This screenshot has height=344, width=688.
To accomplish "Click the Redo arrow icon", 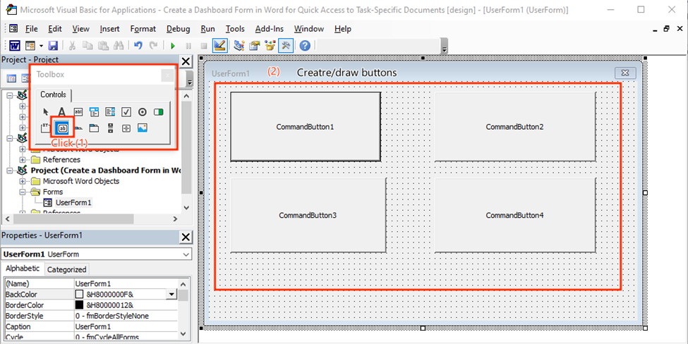I will [153, 46].
